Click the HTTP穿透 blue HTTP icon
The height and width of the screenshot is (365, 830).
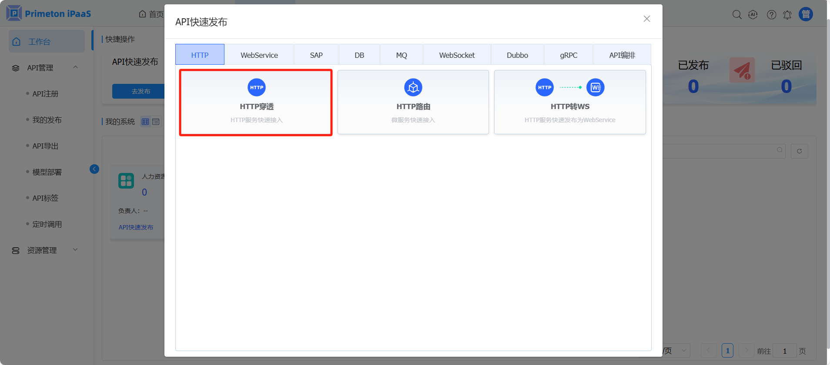point(256,87)
